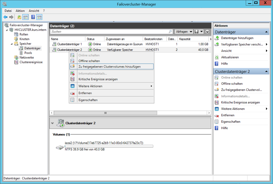Expand Weitere Aktionen submenu in actions pane

266,109
